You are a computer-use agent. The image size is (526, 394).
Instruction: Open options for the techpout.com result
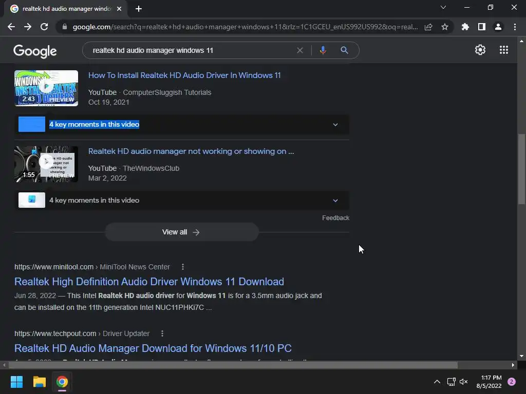(162, 333)
